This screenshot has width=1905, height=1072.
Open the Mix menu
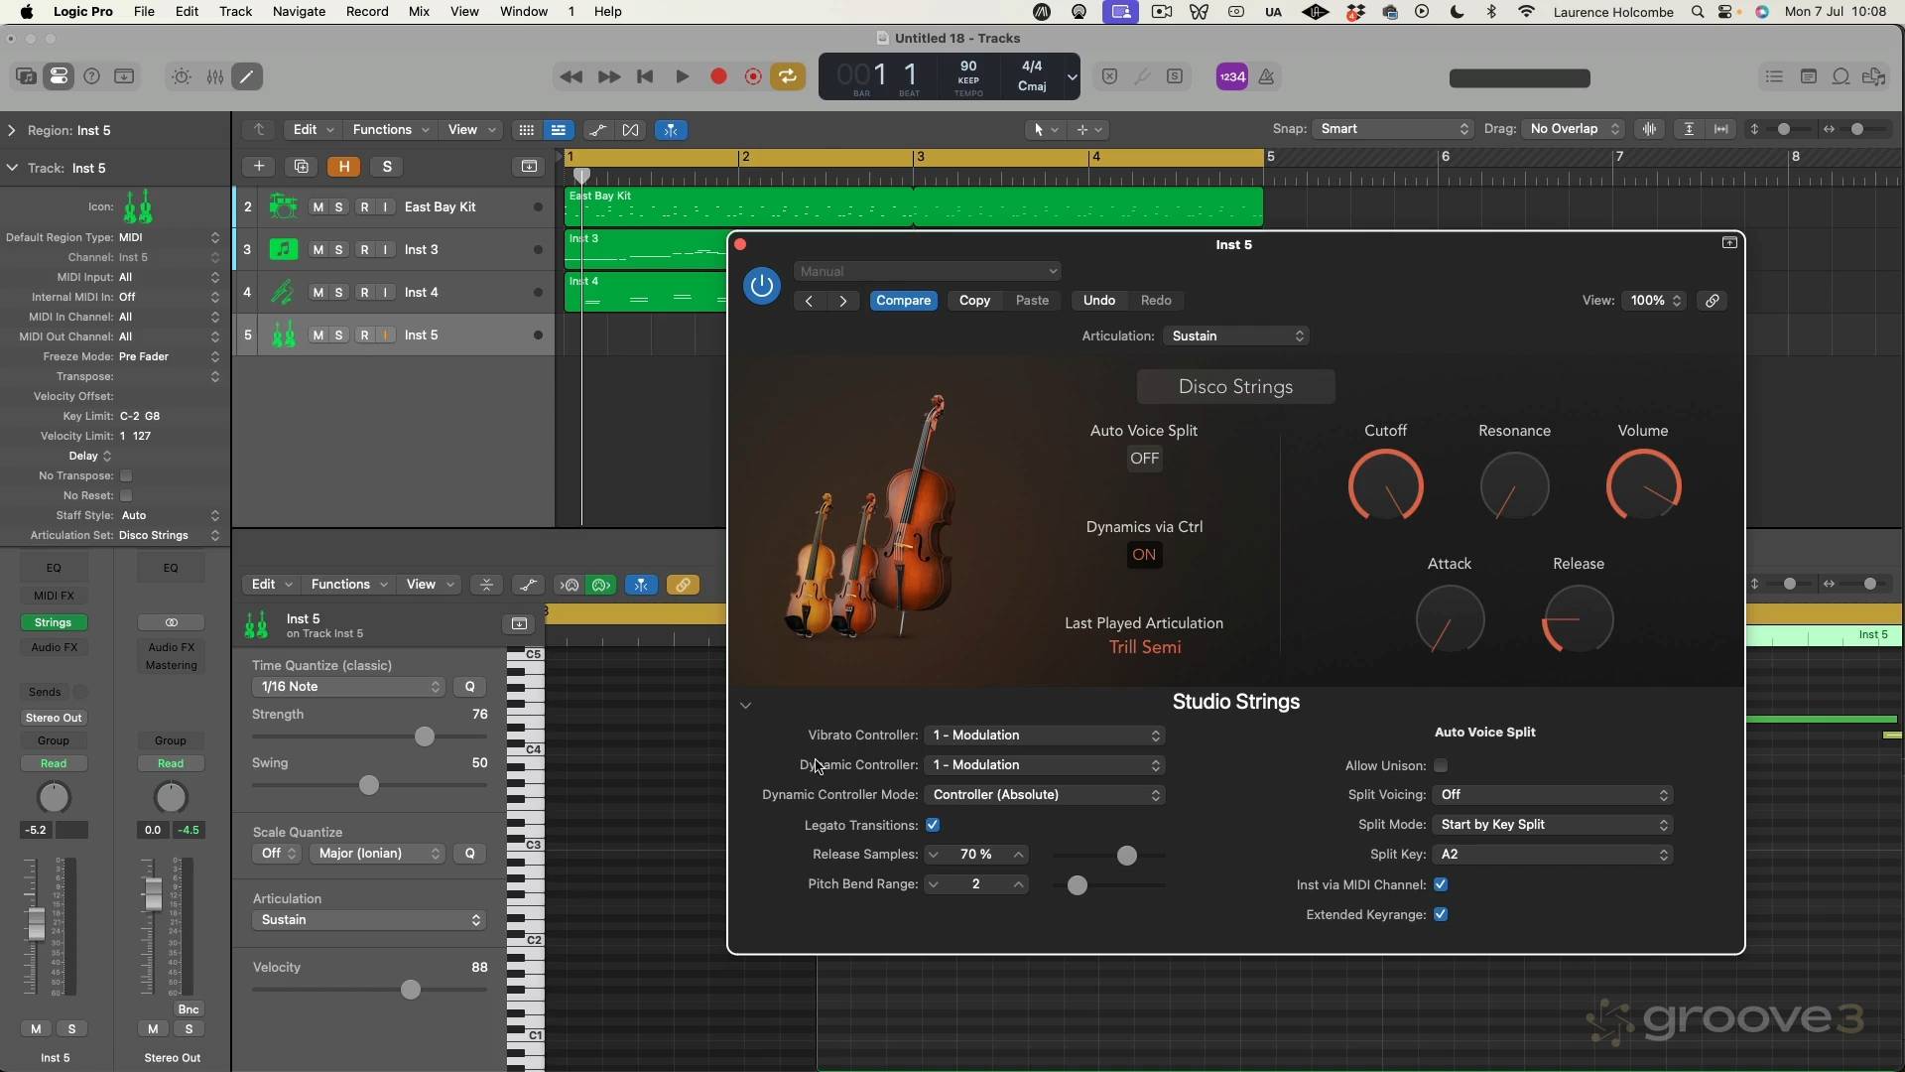[419, 12]
